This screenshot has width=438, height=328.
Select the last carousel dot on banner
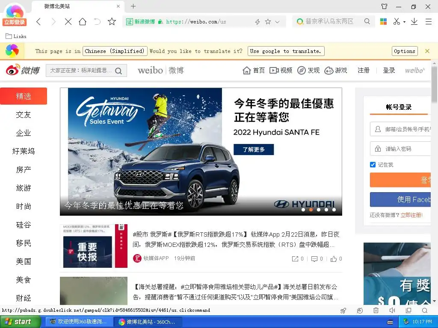334,210
